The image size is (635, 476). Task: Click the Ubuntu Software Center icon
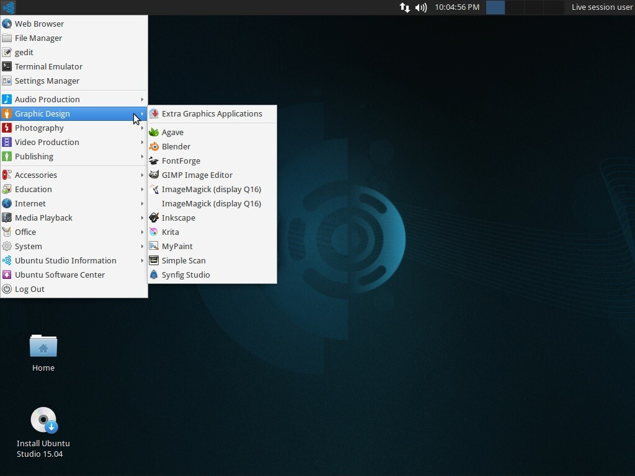click(7, 275)
